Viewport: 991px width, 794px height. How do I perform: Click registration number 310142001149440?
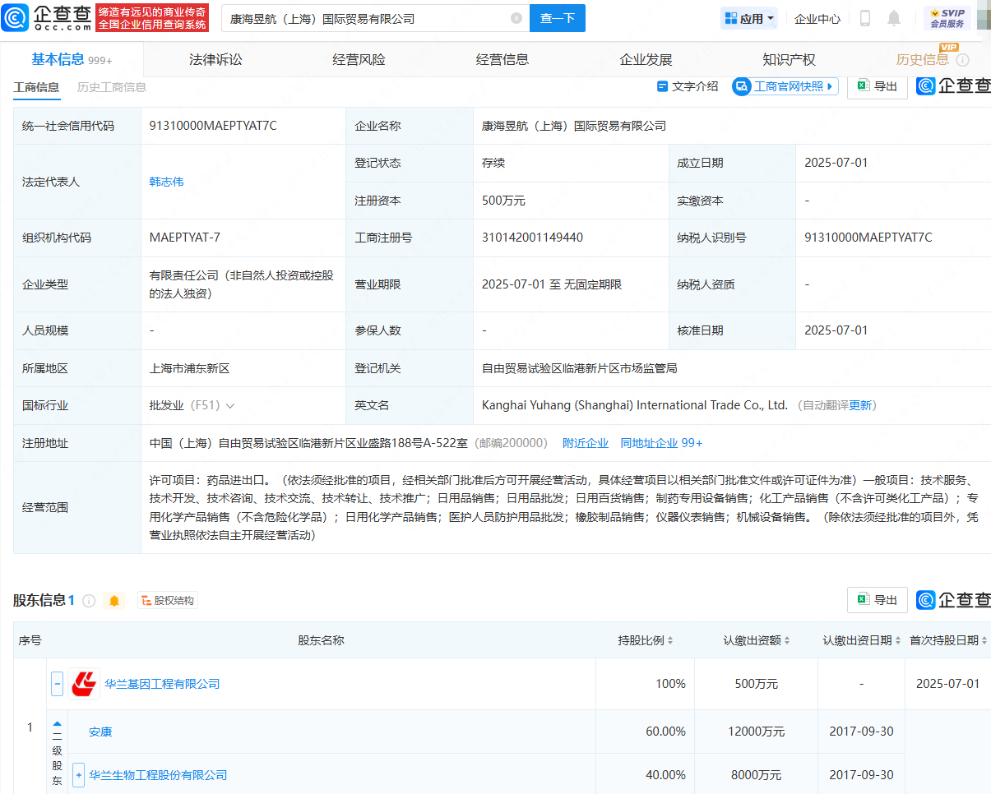click(x=533, y=238)
